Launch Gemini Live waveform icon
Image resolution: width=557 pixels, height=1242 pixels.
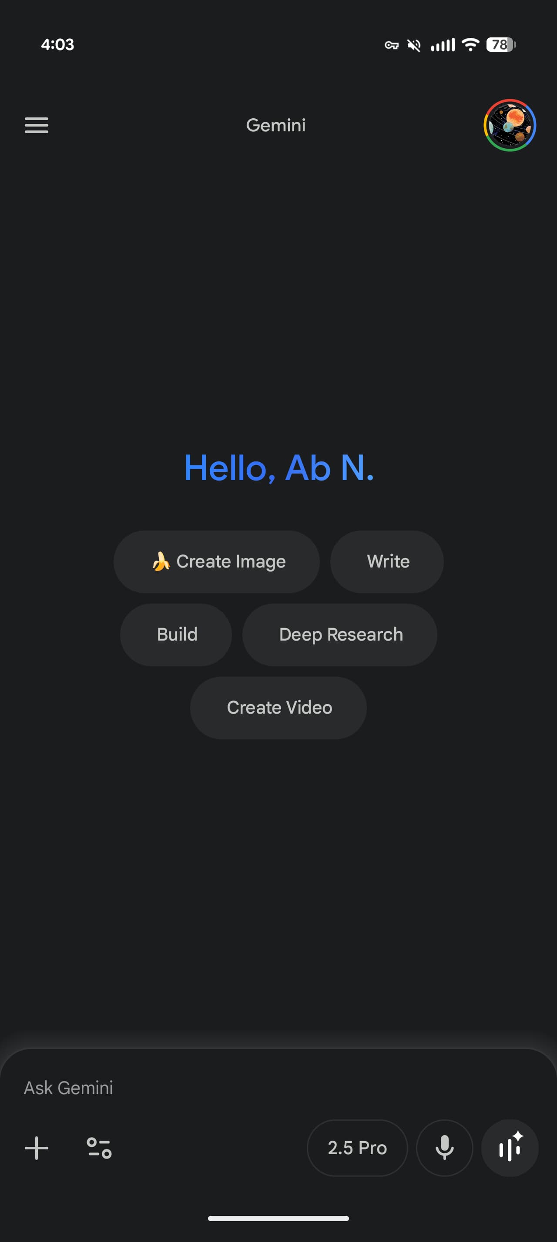(x=510, y=1148)
